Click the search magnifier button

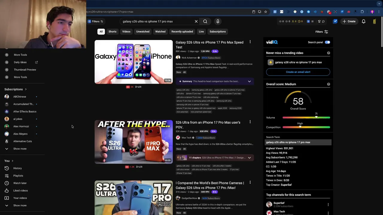pyautogui.click(x=205, y=21)
